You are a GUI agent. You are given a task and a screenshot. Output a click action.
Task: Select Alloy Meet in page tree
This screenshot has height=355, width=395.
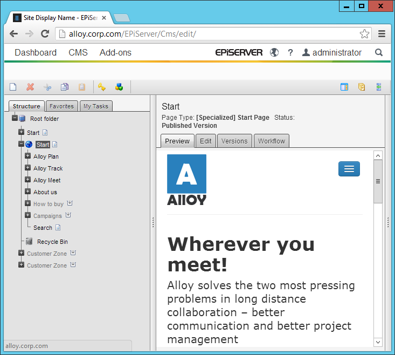(47, 180)
